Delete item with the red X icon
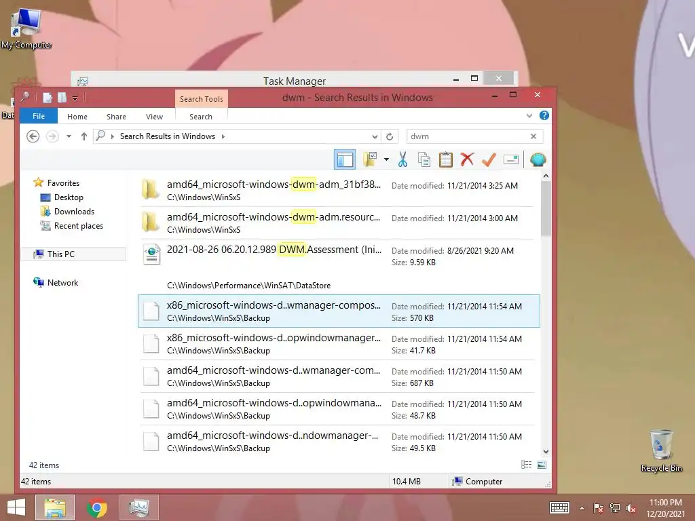Image resolution: width=695 pixels, height=521 pixels. click(467, 159)
